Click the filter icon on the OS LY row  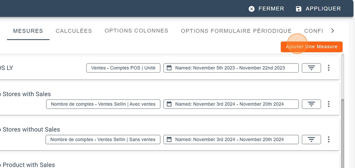(311, 68)
